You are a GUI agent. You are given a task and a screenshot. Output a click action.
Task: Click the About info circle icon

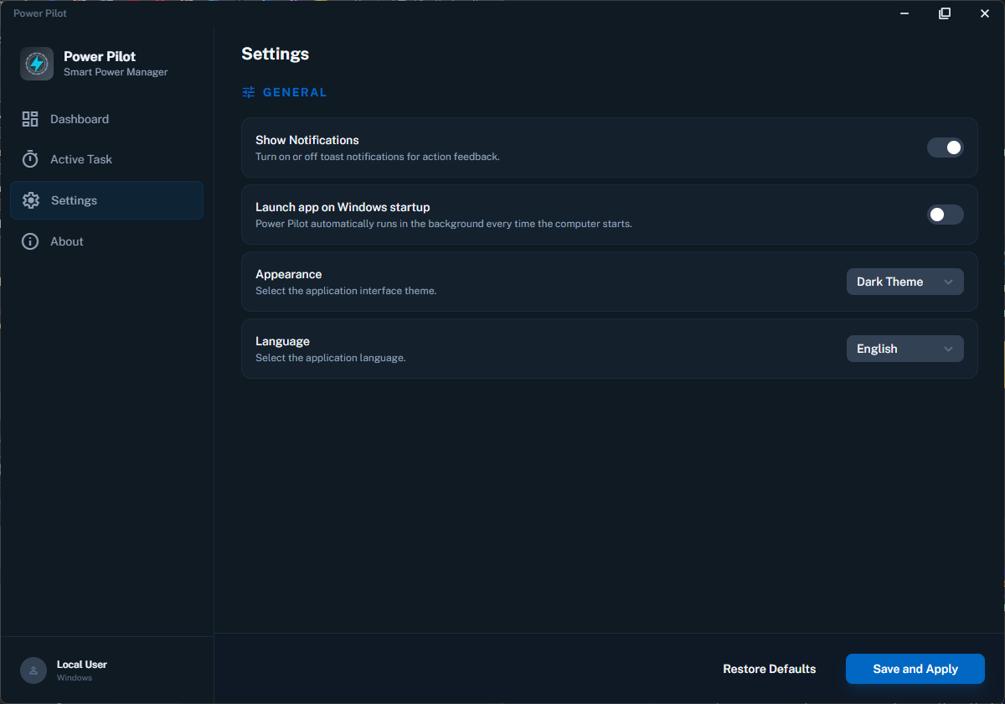click(x=30, y=241)
